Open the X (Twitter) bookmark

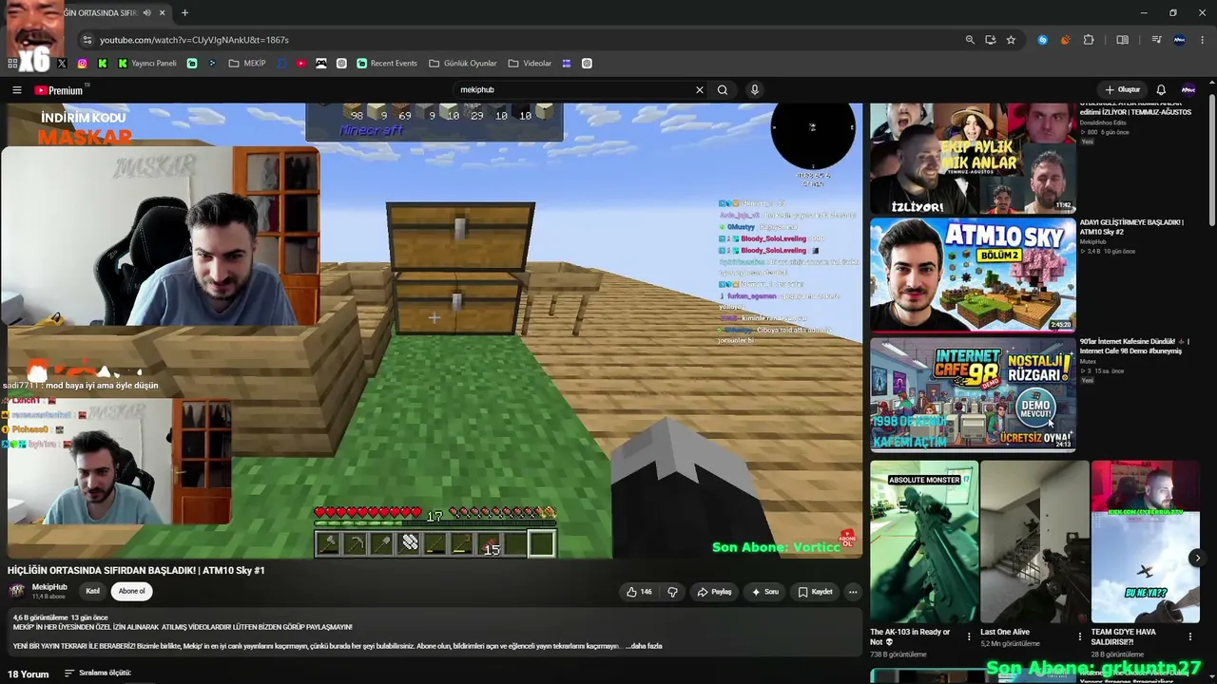(62, 64)
